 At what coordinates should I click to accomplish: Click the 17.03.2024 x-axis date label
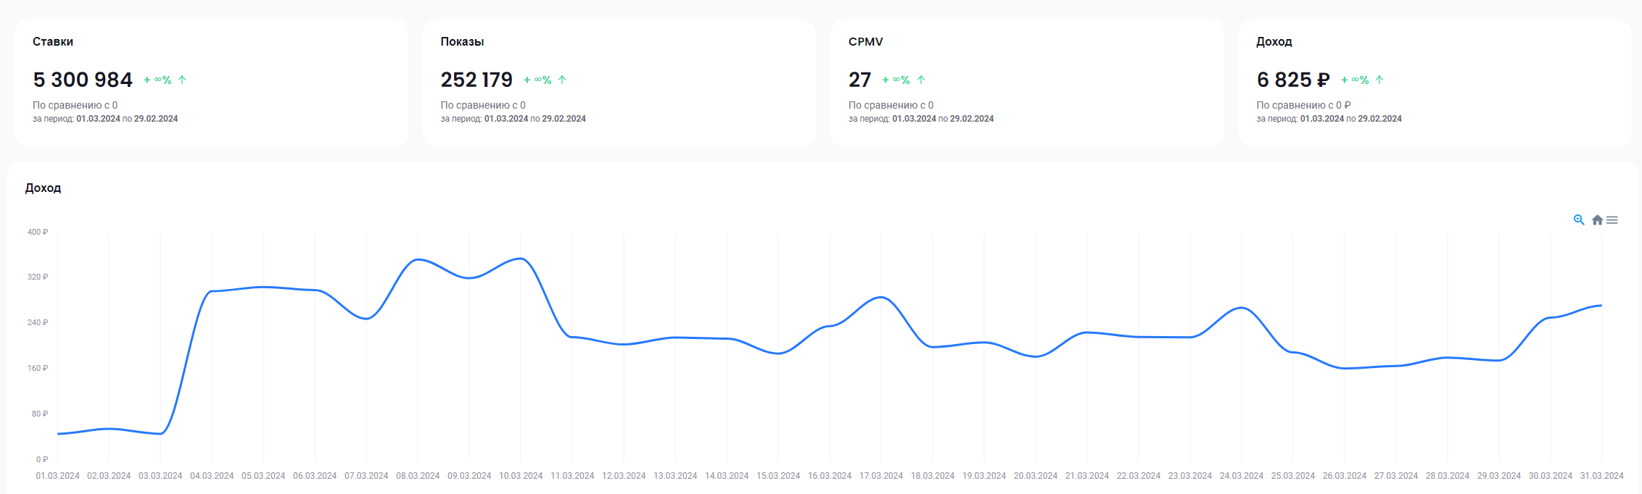click(881, 476)
